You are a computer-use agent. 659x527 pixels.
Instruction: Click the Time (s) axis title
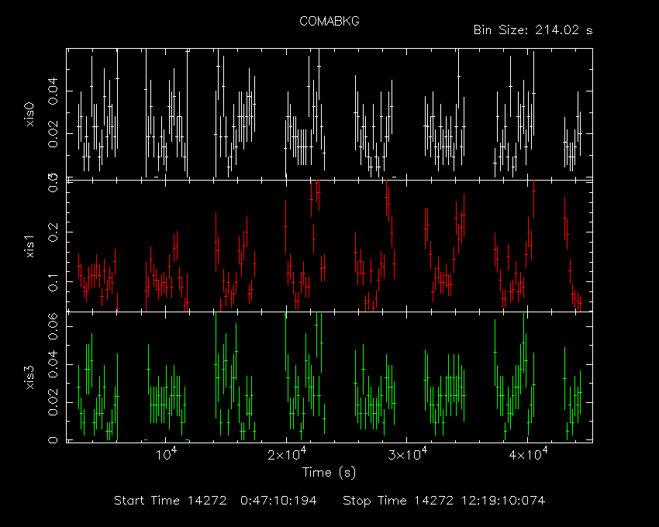[329, 473]
